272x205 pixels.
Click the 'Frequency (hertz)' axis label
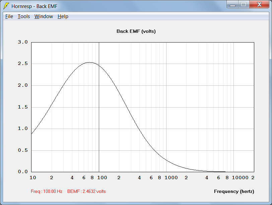click(234, 191)
